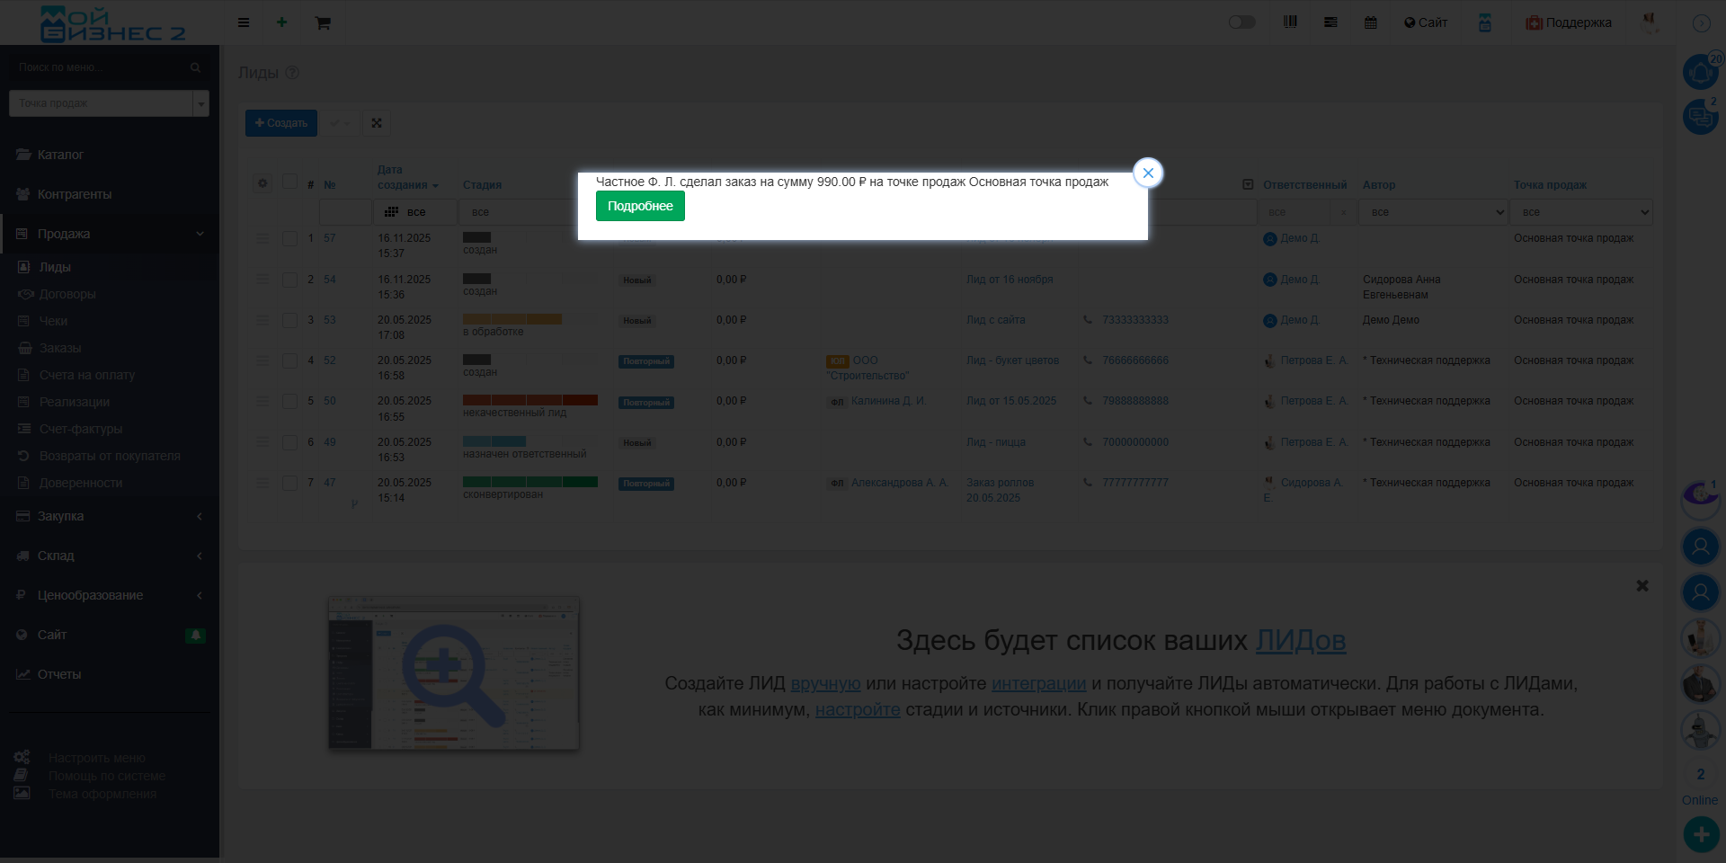The width and height of the screenshot is (1726, 863).
Task: Click the notifications bell icon
Action: 1699,72
